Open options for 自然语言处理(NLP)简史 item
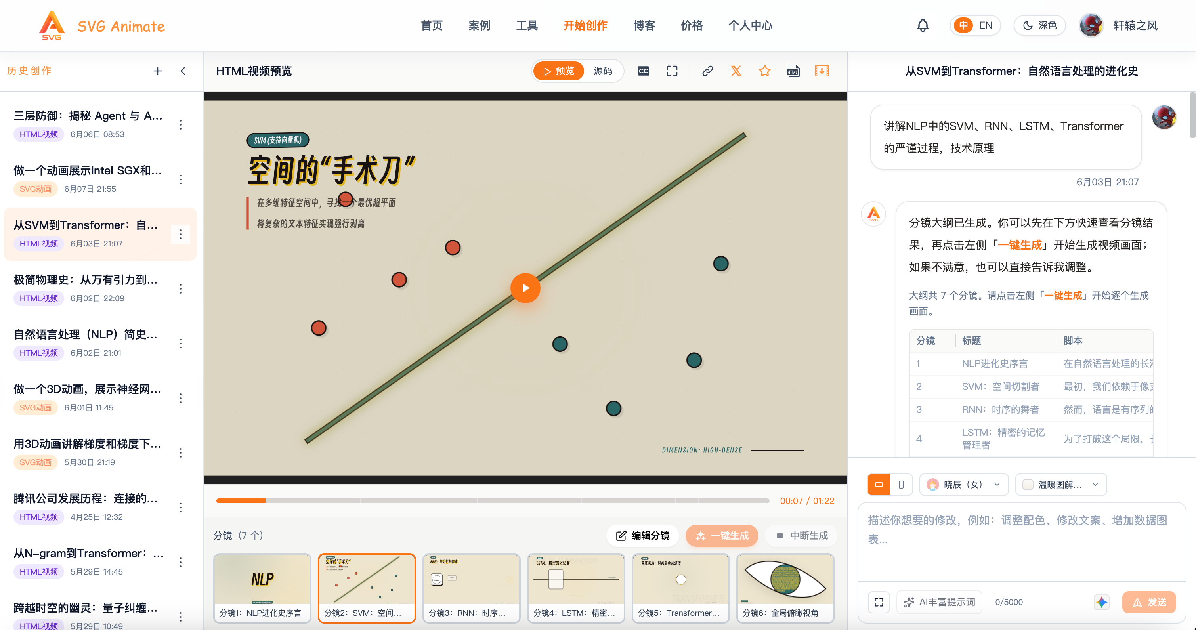 [181, 343]
